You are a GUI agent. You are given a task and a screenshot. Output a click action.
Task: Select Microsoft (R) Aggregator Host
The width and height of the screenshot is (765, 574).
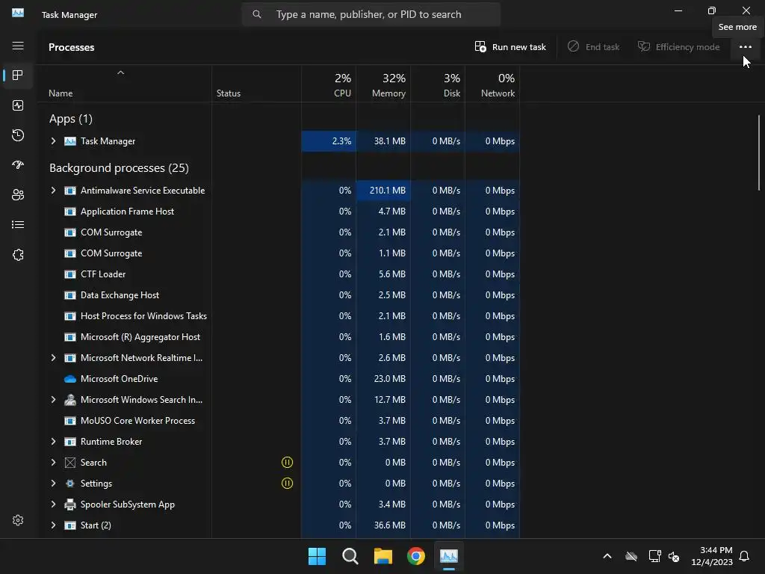tap(279, 337)
